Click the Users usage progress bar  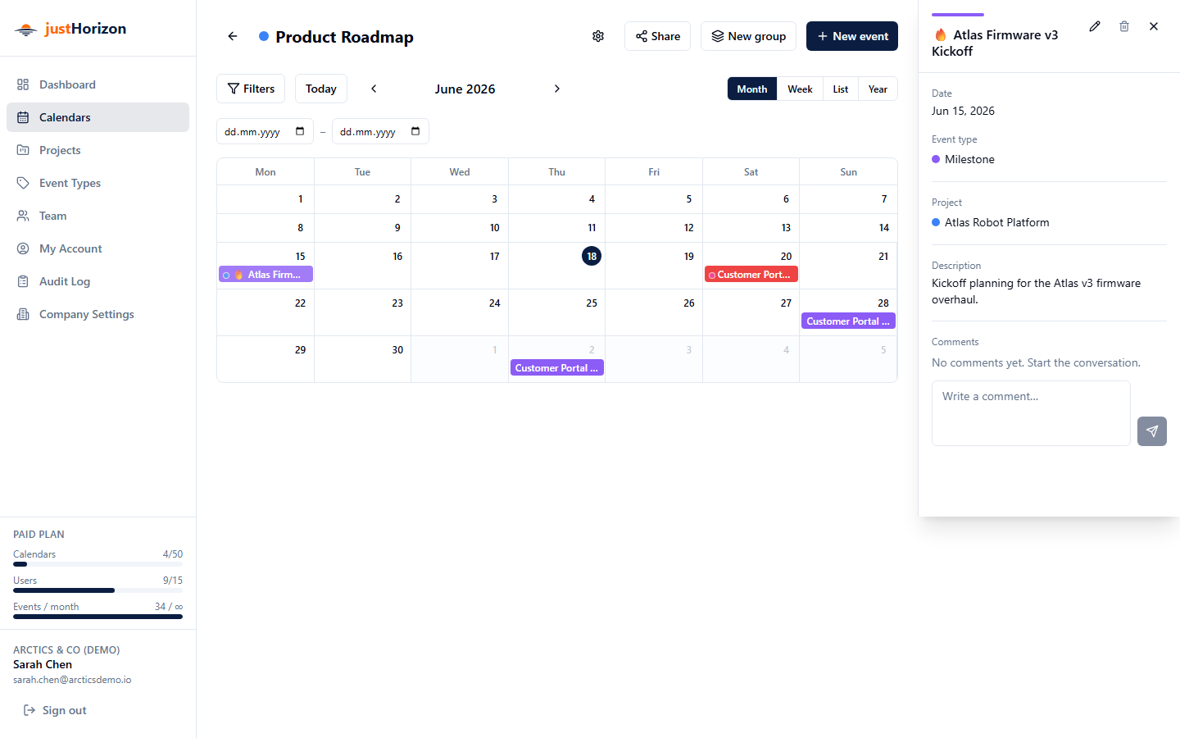tap(98, 590)
